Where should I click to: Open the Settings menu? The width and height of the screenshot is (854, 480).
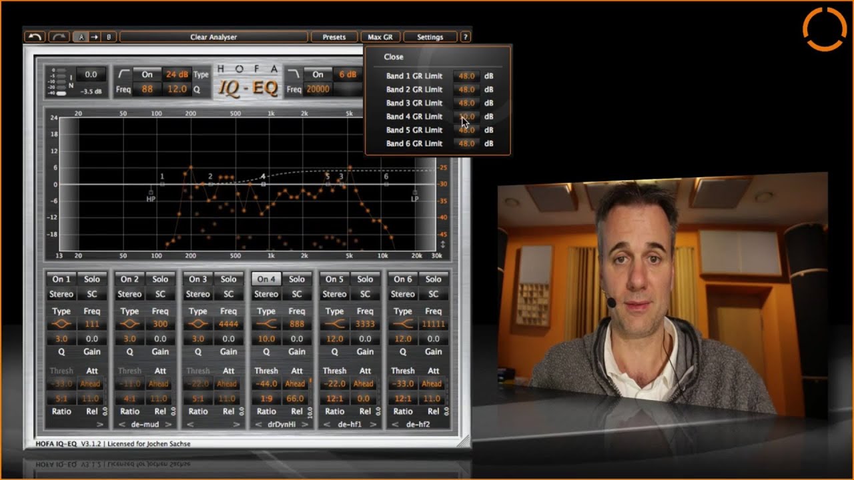(x=430, y=37)
